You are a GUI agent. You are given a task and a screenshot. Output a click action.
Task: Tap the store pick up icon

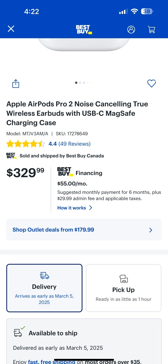[124, 279]
